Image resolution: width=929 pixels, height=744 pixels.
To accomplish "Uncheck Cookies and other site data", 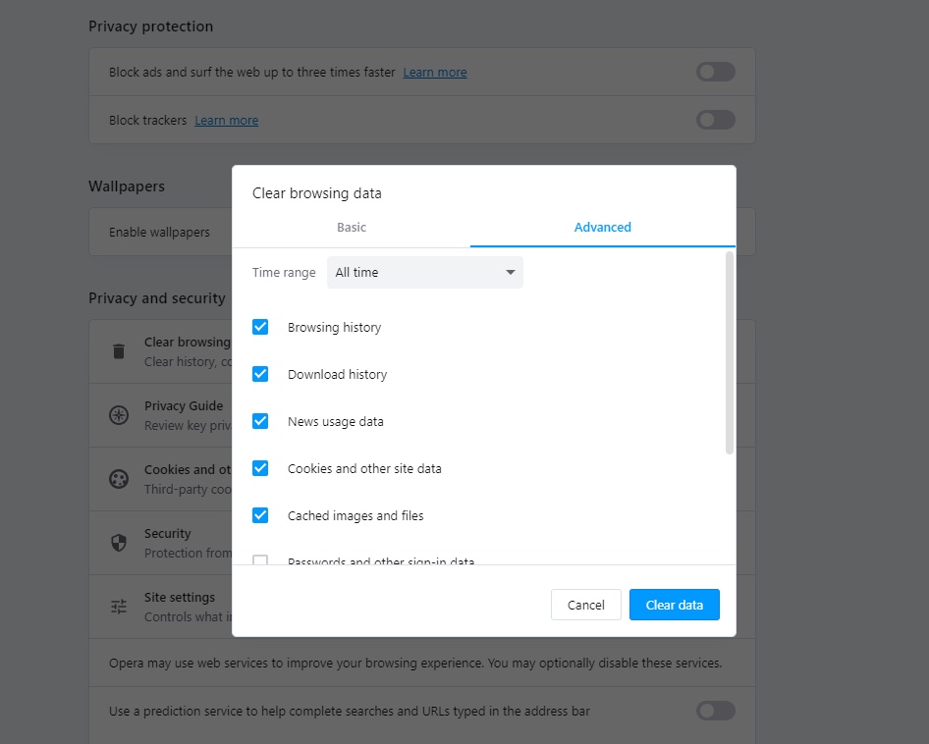I will tap(260, 468).
